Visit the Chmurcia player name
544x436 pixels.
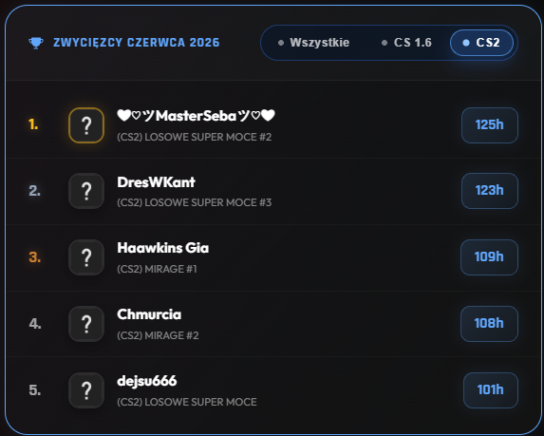(x=149, y=314)
